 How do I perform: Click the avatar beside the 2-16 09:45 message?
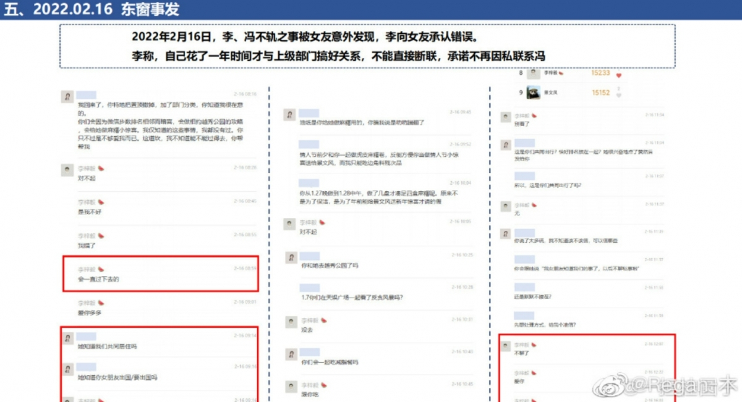coord(289,114)
